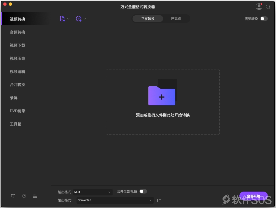Open the user guide book icon
This screenshot has width=276, height=208.
(x=13, y=196)
